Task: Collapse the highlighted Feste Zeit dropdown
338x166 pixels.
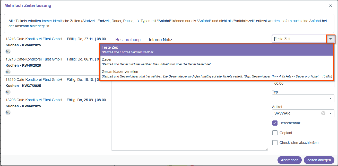Action: 331,39
